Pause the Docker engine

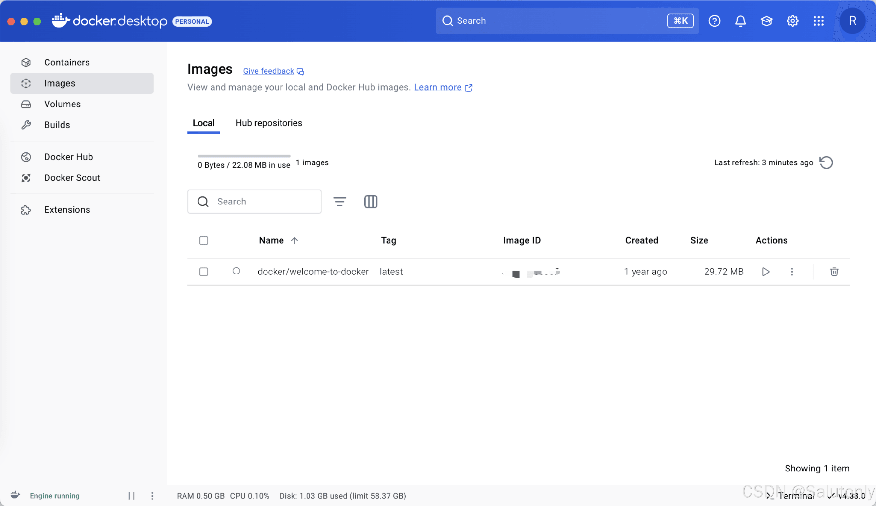[131, 496]
